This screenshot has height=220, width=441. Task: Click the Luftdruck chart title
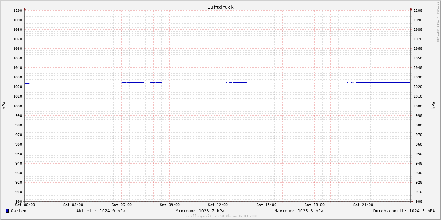[x=220, y=7]
